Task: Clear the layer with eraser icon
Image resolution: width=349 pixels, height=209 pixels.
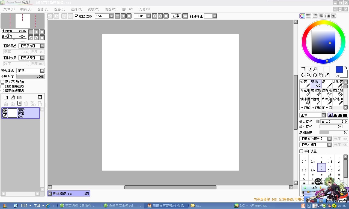Action: [19, 104]
